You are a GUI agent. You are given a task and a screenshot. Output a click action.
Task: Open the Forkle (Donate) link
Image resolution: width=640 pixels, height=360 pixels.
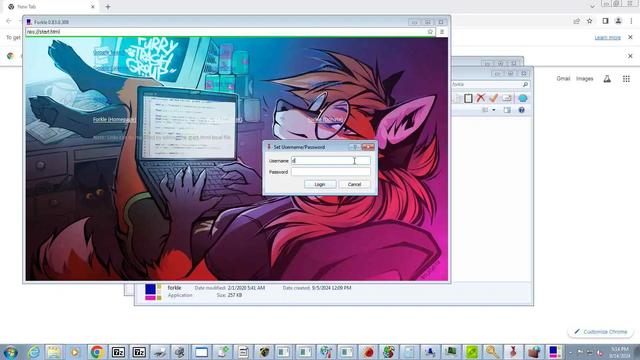pos(325,119)
